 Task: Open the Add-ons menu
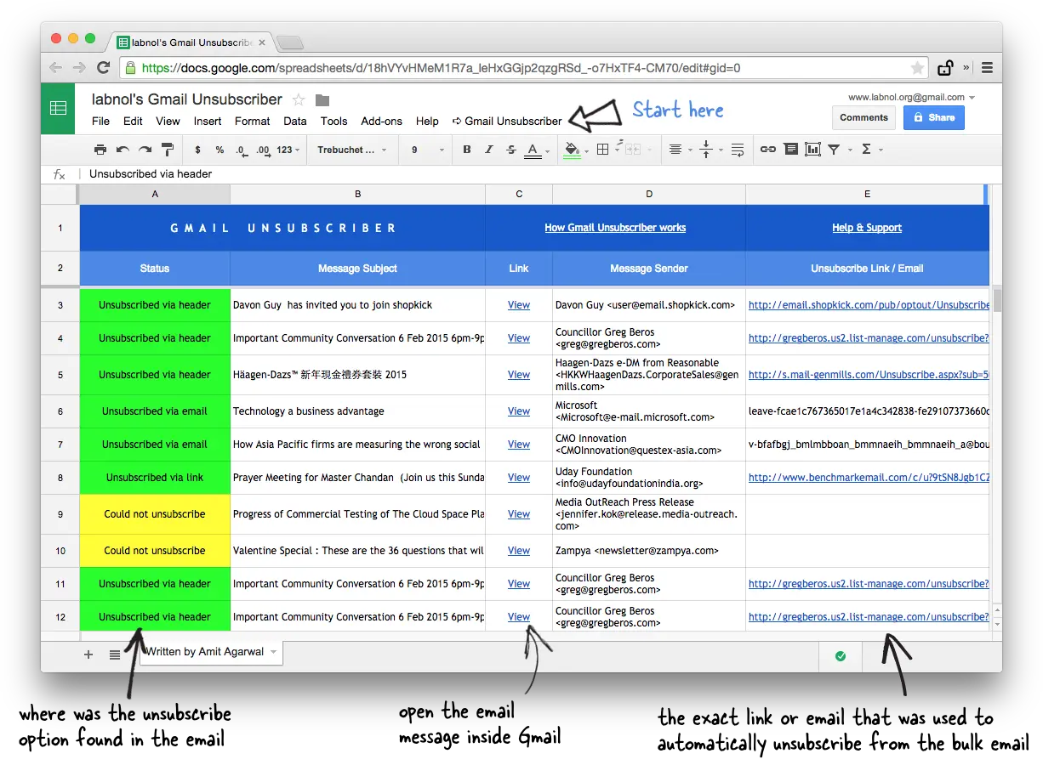click(x=381, y=121)
